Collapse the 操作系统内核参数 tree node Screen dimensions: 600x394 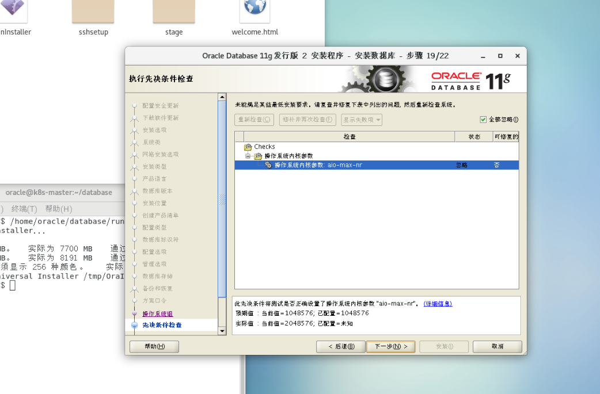[248, 156]
